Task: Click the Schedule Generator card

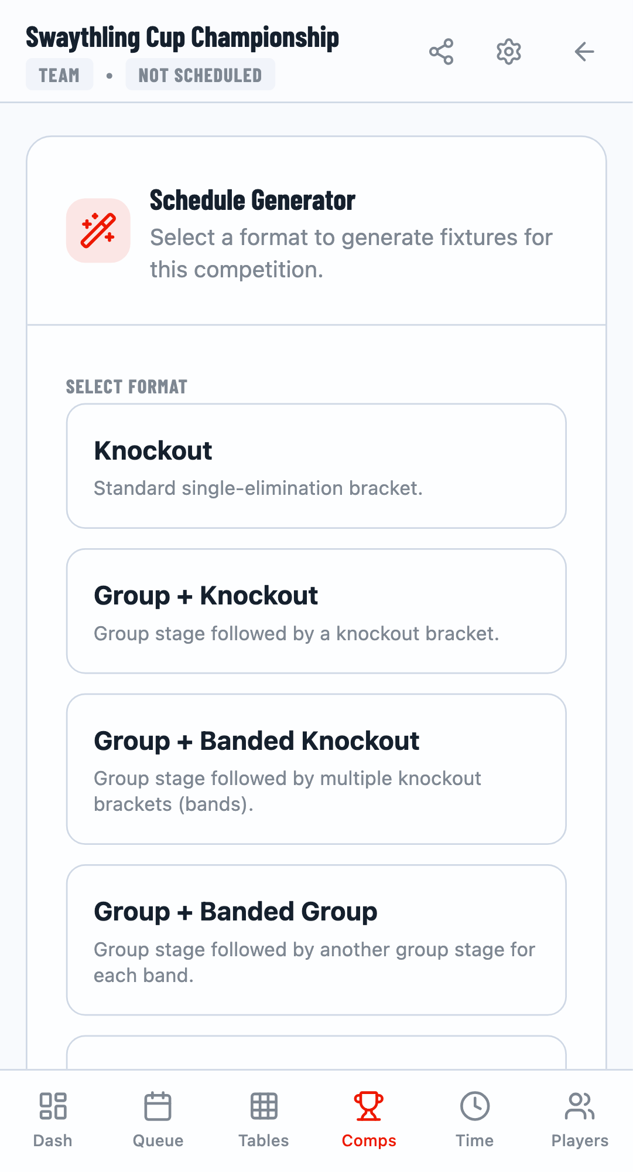Action: (x=316, y=232)
